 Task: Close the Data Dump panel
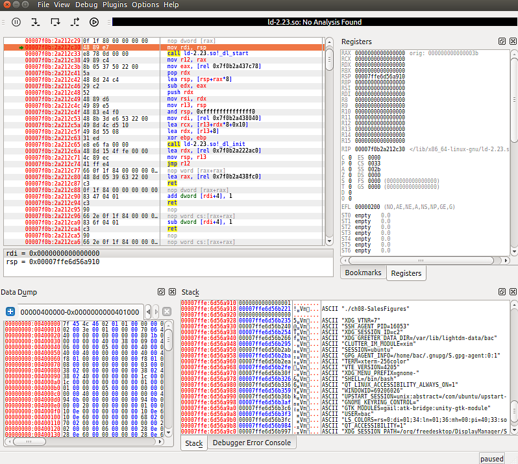[173, 291]
